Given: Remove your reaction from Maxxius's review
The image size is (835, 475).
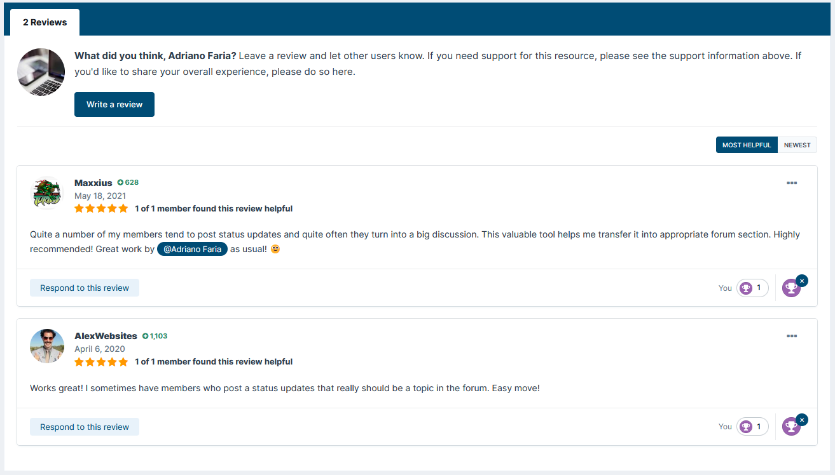Looking at the screenshot, I should coord(802,280).
